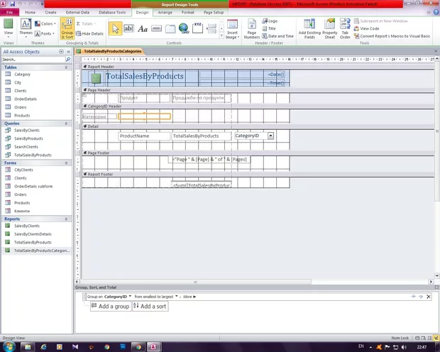Click the Add a group button
This screenshot has width=440, height=352.
(110, 307)
